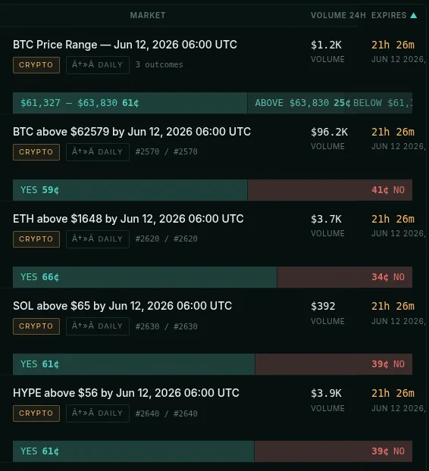Open SOL above $65 market title
The height and width of the screenshot is (471, 429).
click(122, 306)
